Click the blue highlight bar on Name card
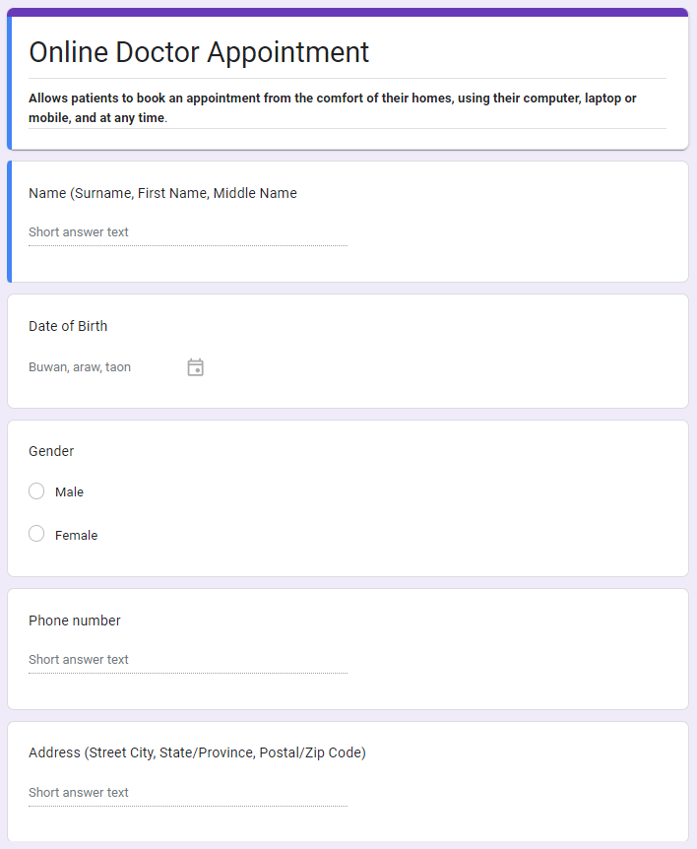697x849 pixels. (10, 222)
